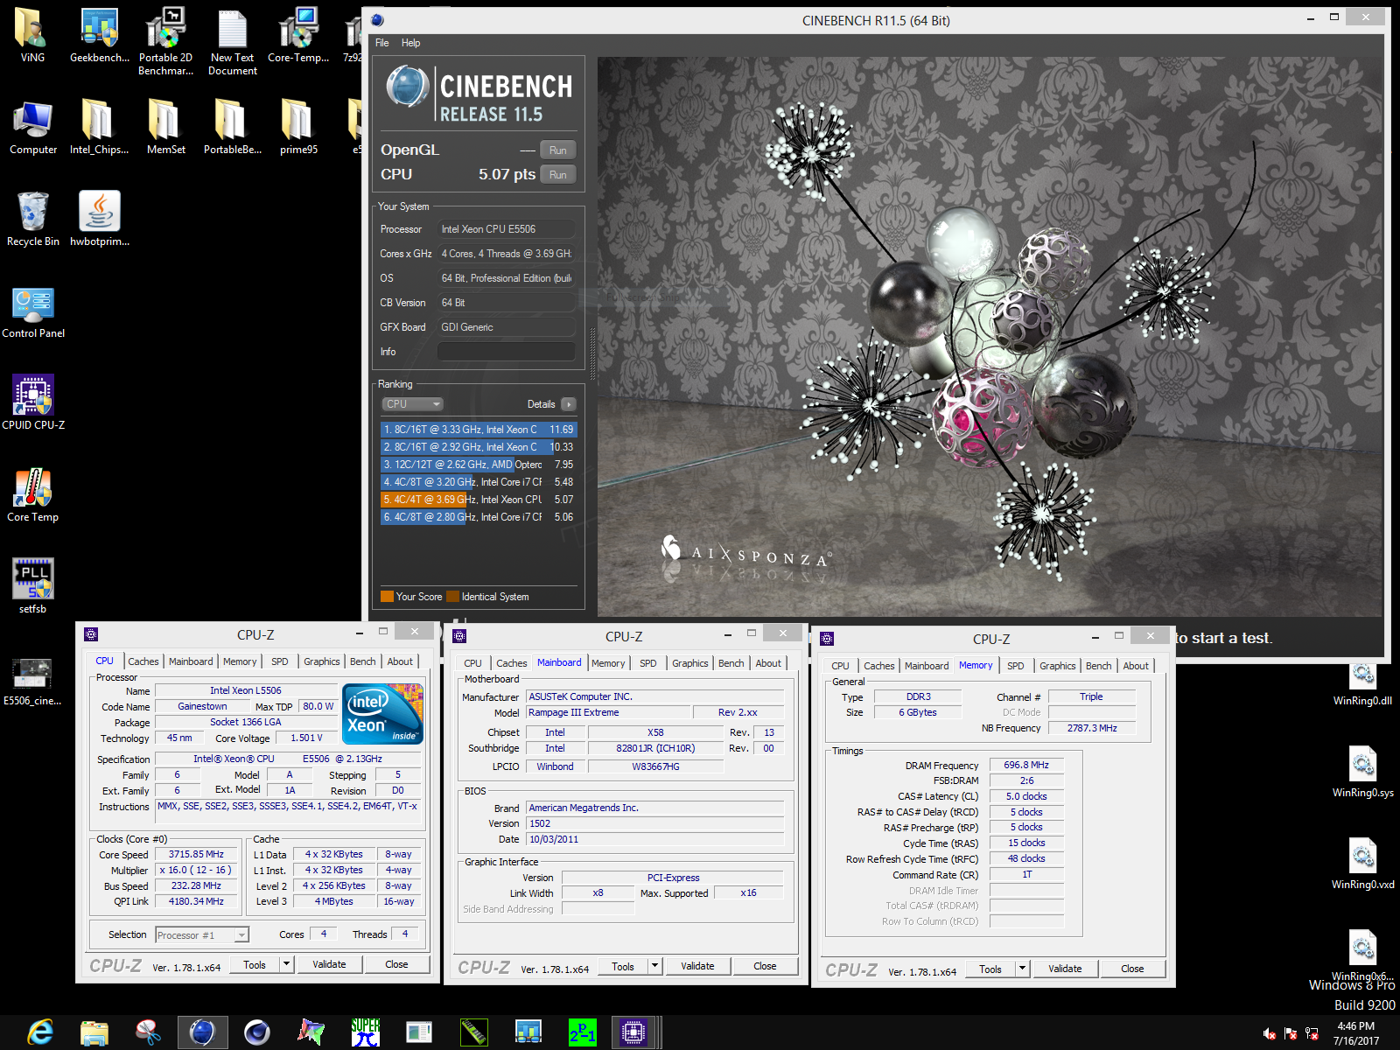This screenshot has height=1050, width=1400.
Task: Open the Snipping Tool taskbar icon
Action: click(149, 1032)
